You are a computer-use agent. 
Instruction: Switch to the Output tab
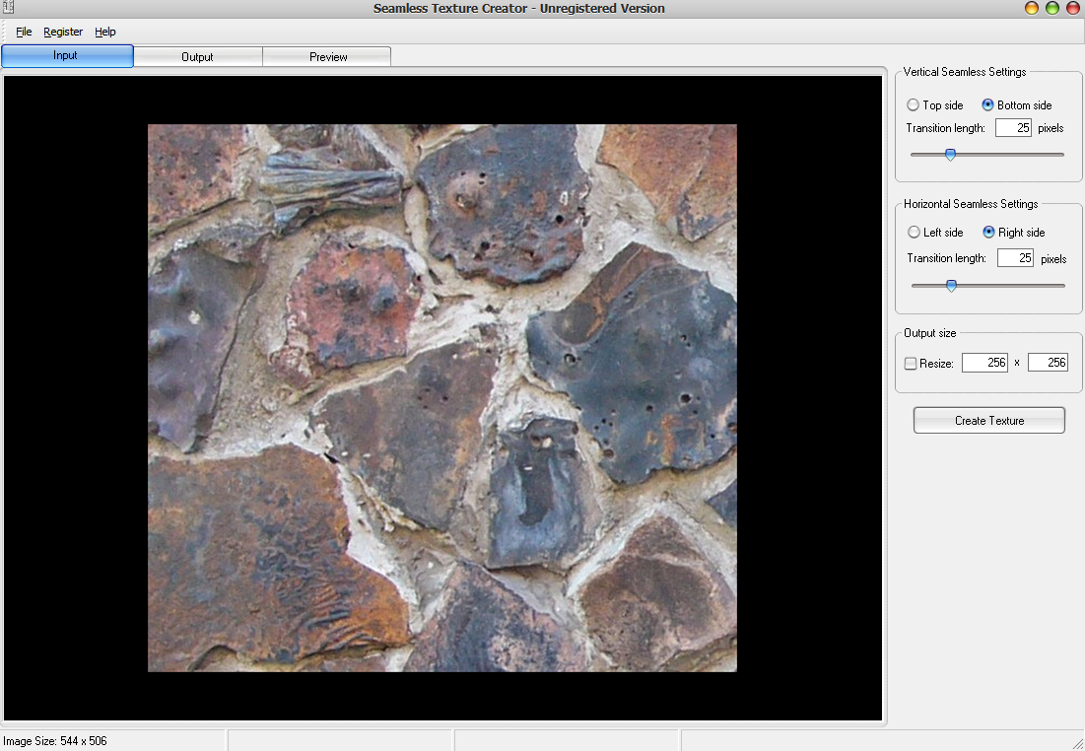[x=197, y=57]
